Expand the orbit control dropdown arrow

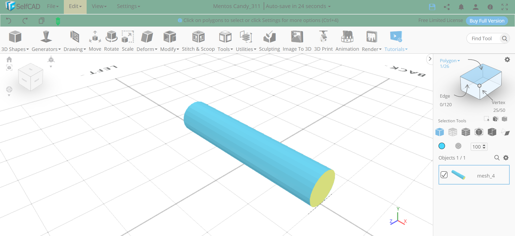tap(9, 95)
